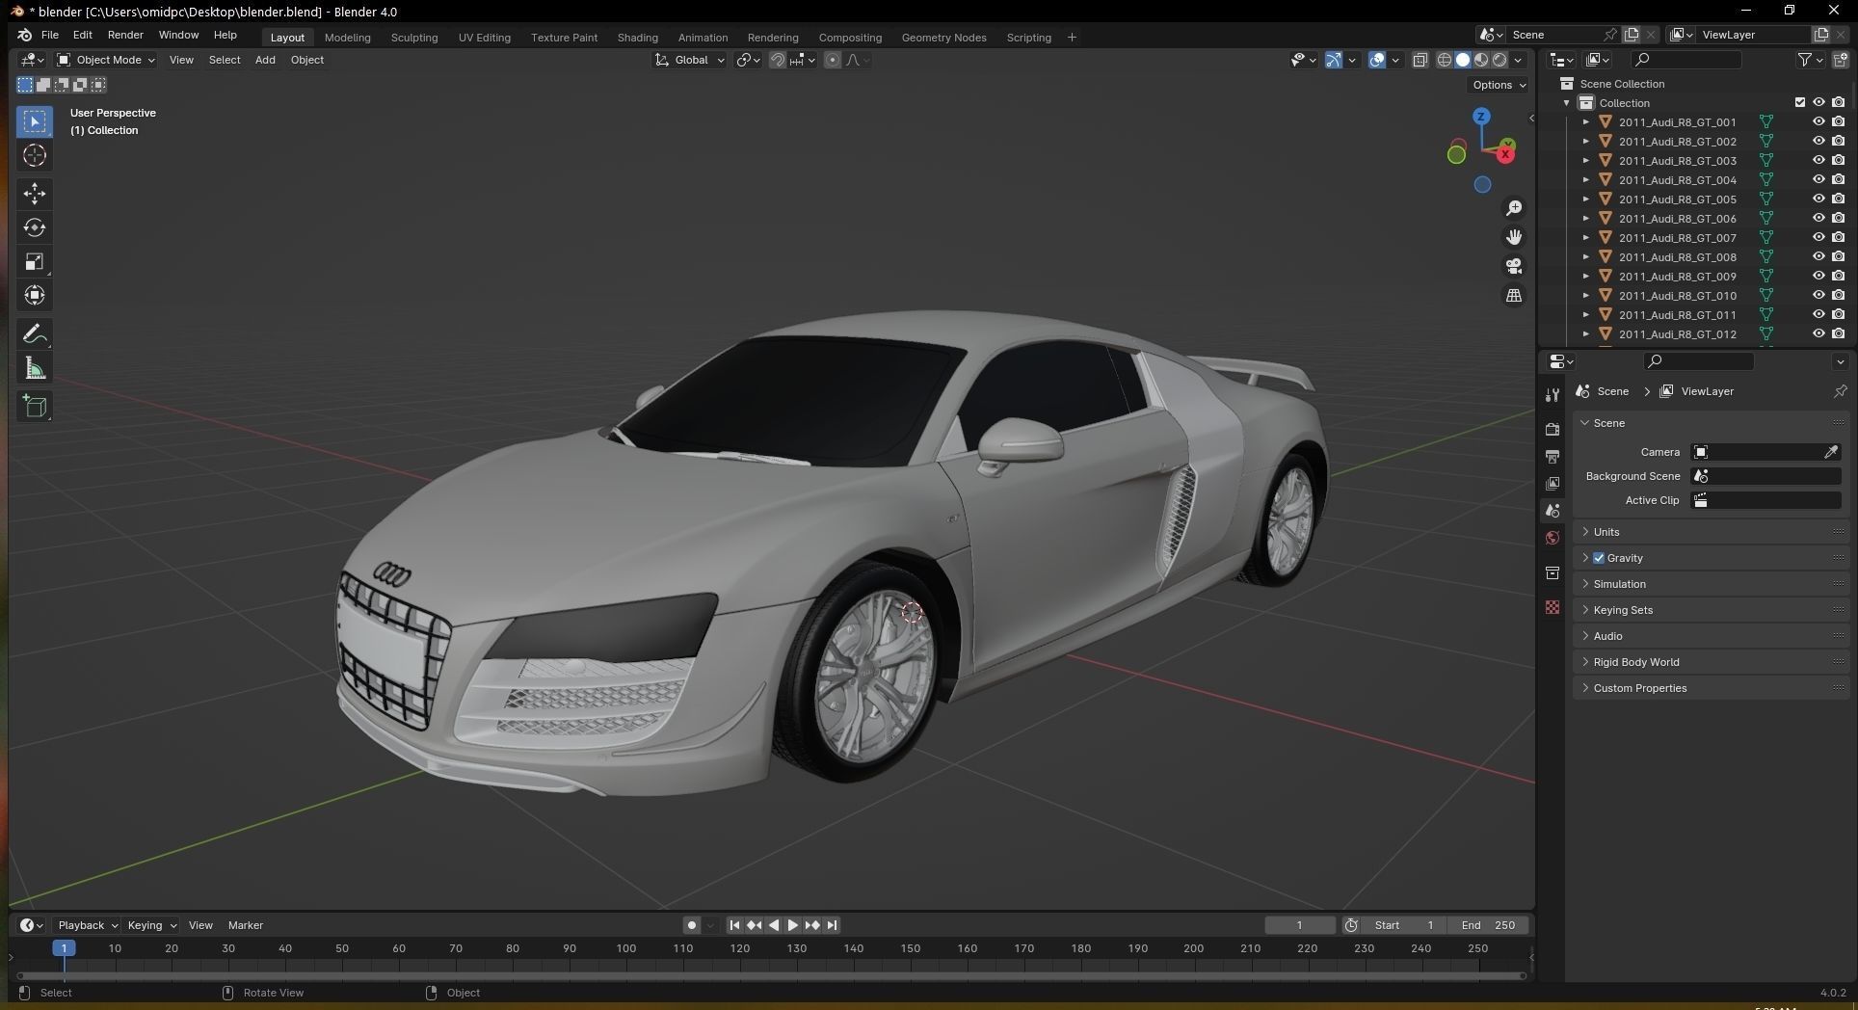Screen dimensions: 1858x1010
Task: Open the Collection properties tab
Action: pos(1552,573)
